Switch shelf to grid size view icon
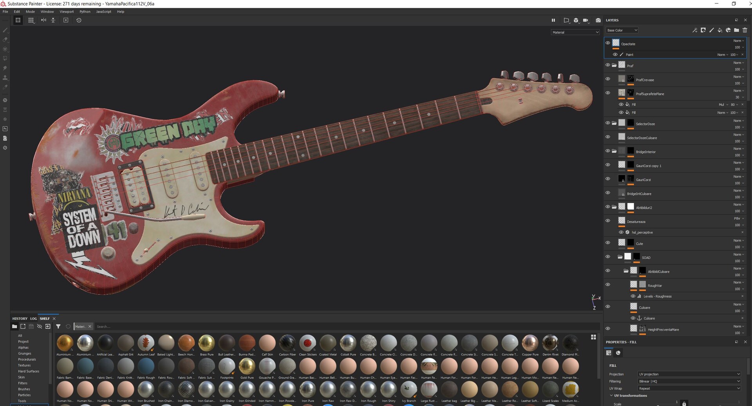The height and width of the screenshot is (406, 752). (x=593, y=337)
